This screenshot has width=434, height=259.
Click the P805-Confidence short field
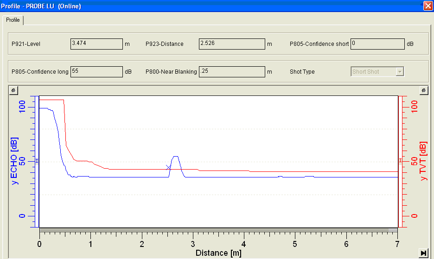377,44
